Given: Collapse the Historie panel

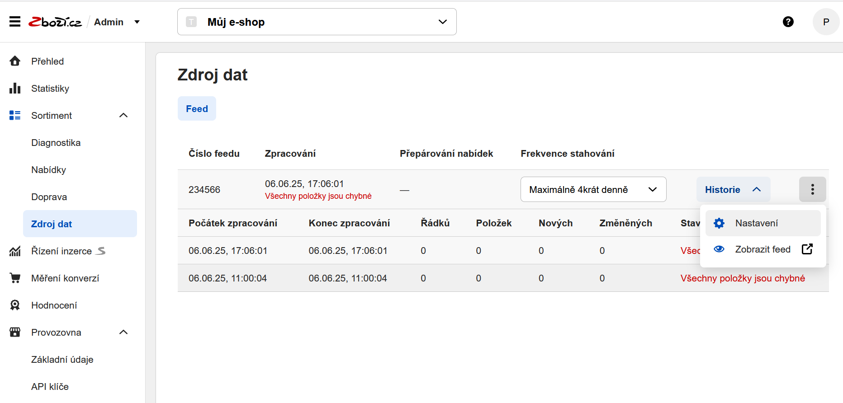Looking at the screenshot, I should pyautogui.click(x=733, y=189).
